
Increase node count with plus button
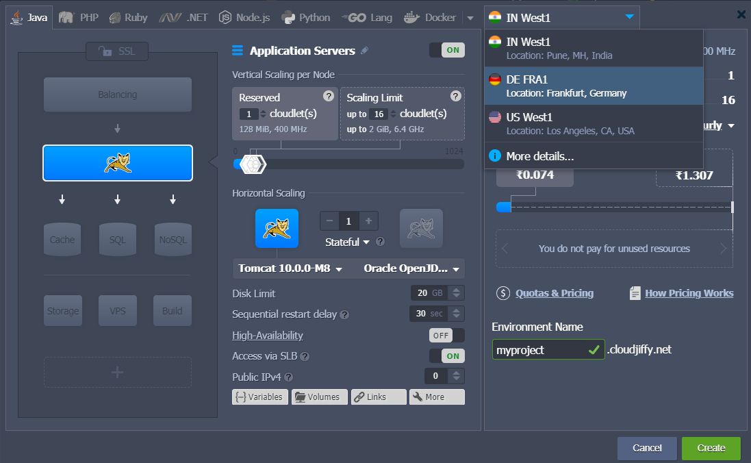[x=368, y=221]
